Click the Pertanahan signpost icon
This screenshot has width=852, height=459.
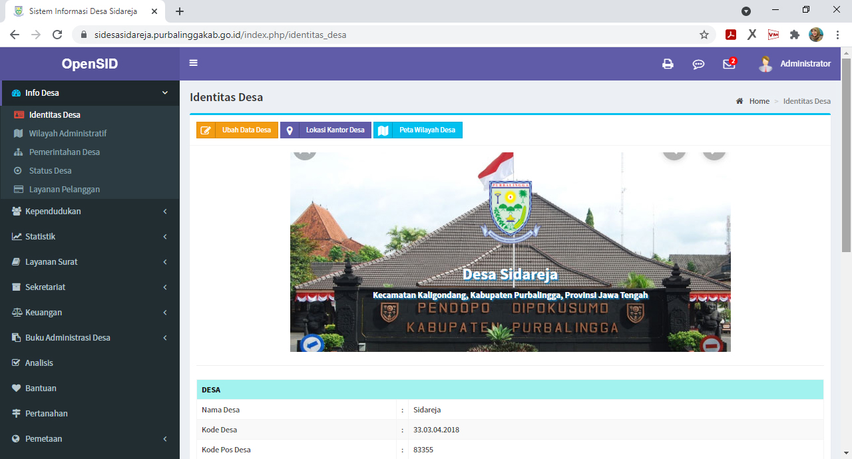tap(17, 414)
